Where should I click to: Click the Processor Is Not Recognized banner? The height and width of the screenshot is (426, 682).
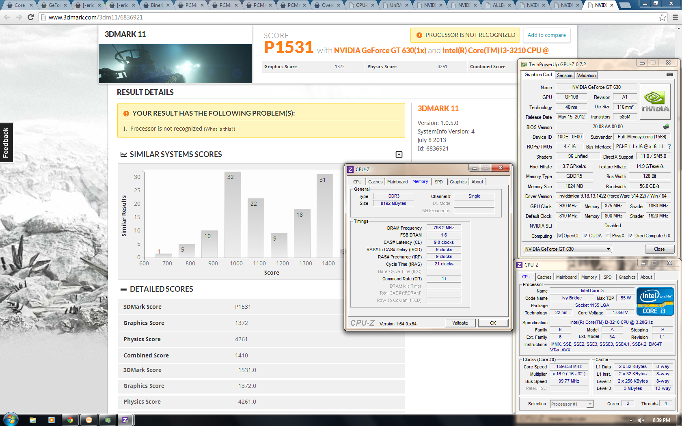pyautogui.click(x=466, y=35)
